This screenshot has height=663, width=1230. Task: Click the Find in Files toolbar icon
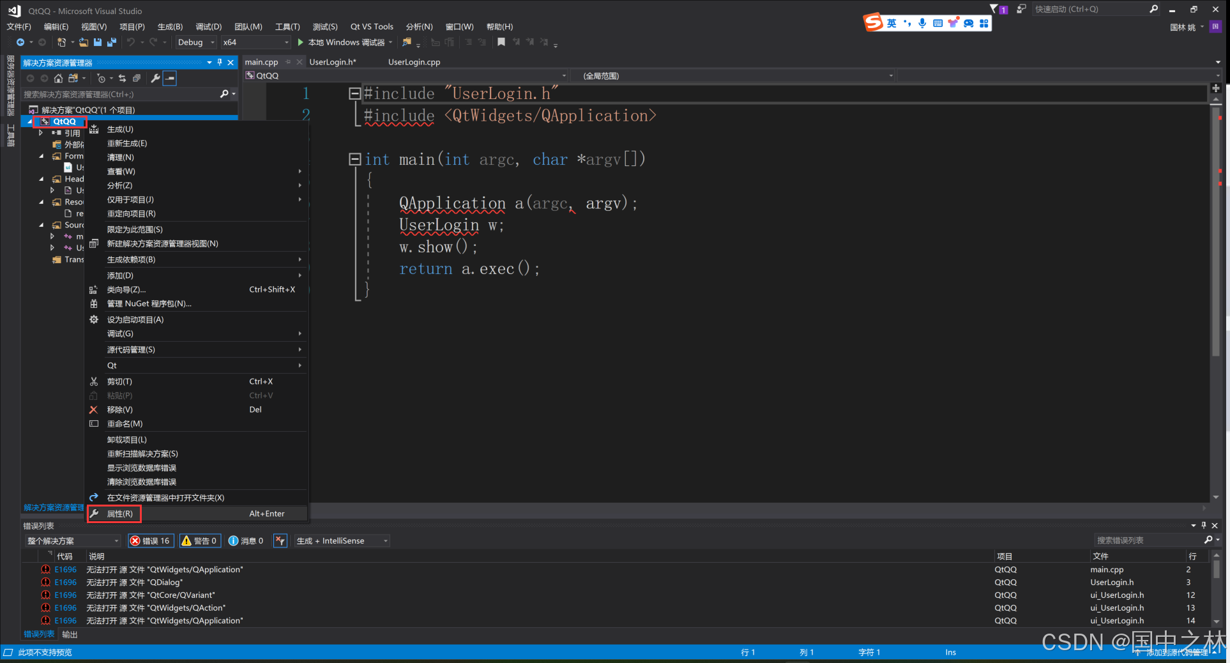click(407, 42)
